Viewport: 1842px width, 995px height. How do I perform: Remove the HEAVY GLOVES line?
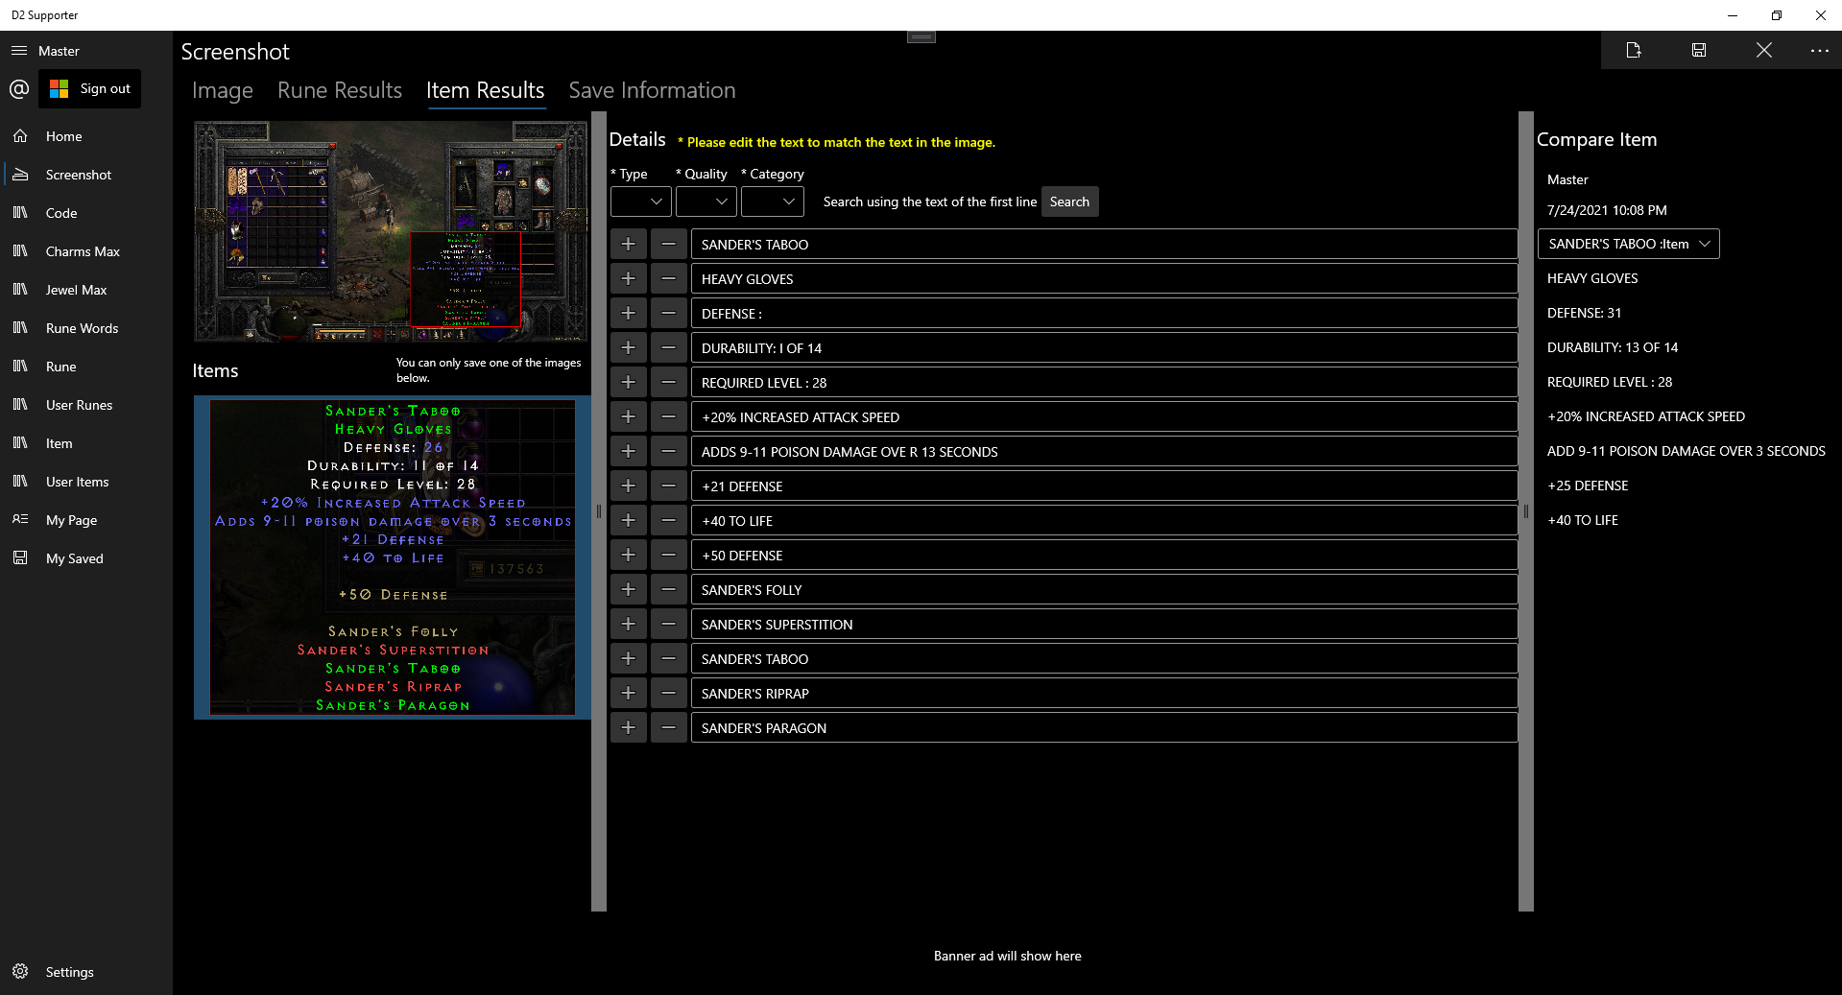click(669, 279)
